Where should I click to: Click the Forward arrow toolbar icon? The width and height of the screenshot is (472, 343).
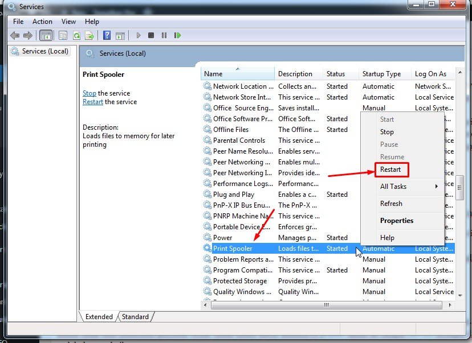(x=28, y=35)
